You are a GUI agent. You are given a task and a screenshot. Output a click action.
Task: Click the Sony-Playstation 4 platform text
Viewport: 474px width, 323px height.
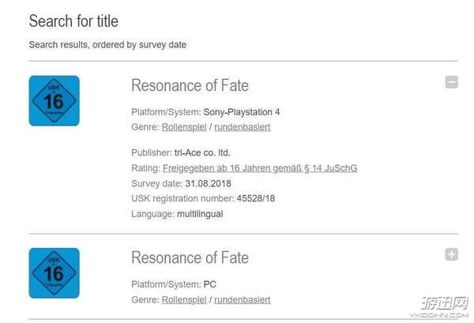(x=242, y=112)
